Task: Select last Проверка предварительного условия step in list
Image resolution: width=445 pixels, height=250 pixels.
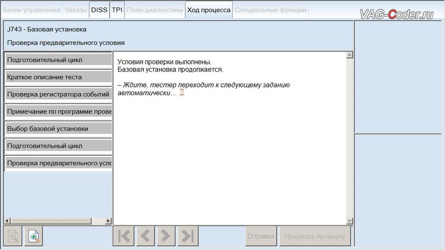Action: pyautogui.click(x=59, y=163)
